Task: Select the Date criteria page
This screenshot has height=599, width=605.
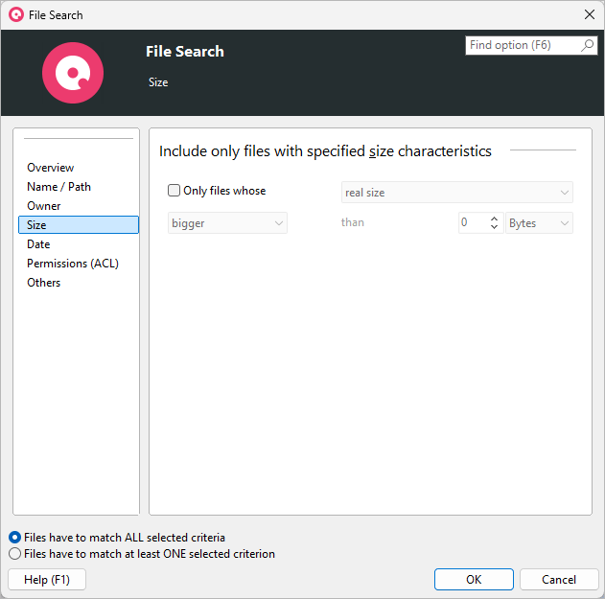Action: point(38,244)
